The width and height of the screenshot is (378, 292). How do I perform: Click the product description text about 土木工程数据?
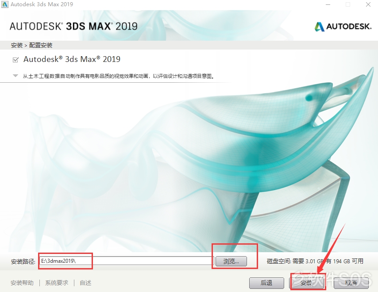point(119,76)
